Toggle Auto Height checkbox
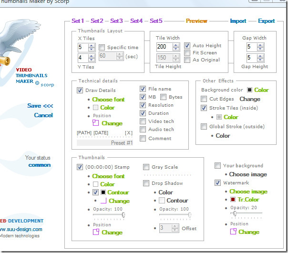288x253 pixels. point(187,45)
